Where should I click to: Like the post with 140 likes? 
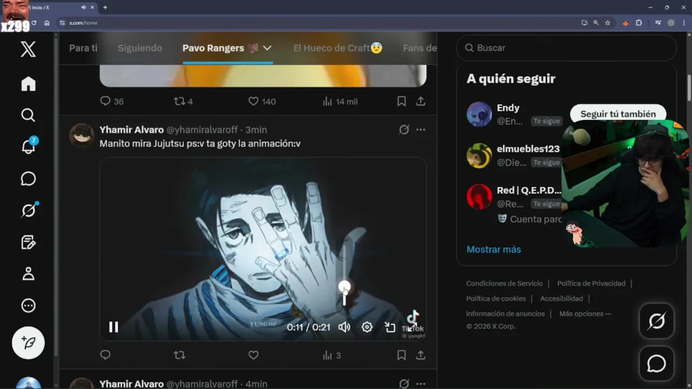point(262,101)
